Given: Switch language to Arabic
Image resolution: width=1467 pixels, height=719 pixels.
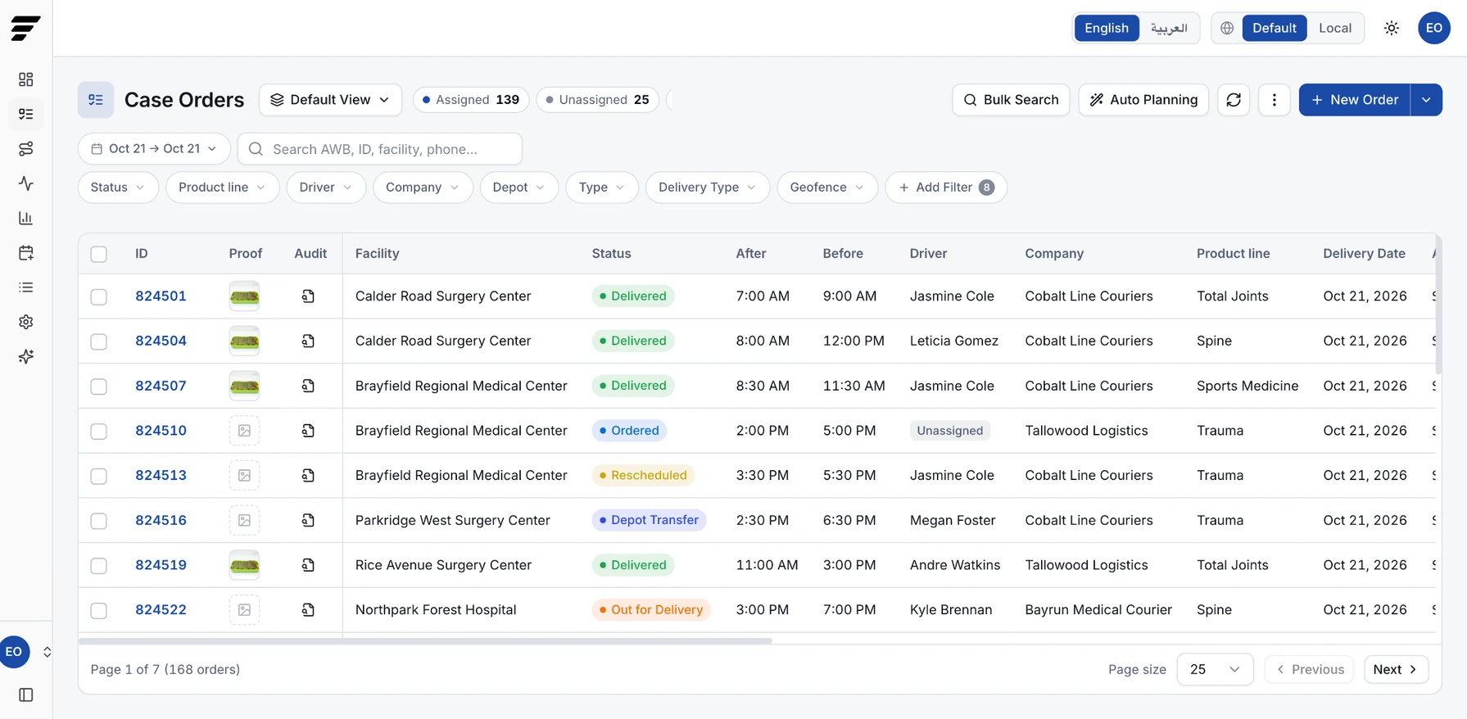Looking at the screenshot, I should coord(1169,28).
